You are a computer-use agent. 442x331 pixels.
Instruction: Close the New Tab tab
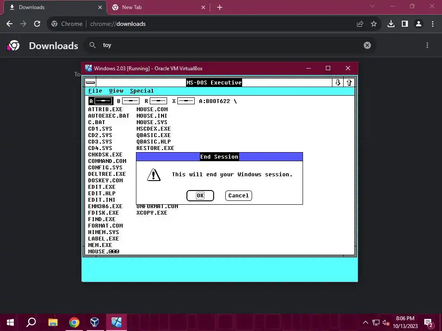point(203,8)
